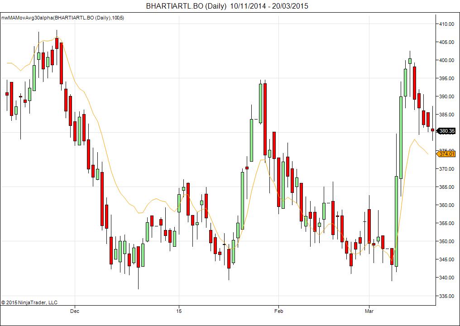The image size is (460, 326).
Task: Click the 410.00 price axis label
Action: click(x=447, y=24)
